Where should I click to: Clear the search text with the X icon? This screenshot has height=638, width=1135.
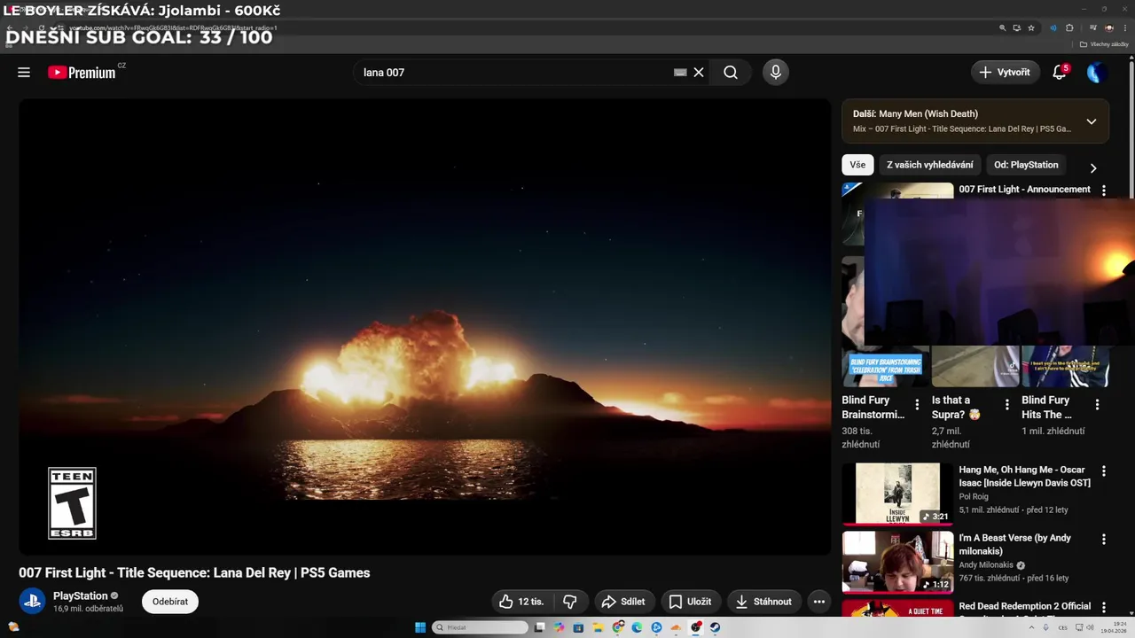click(699, 73)
